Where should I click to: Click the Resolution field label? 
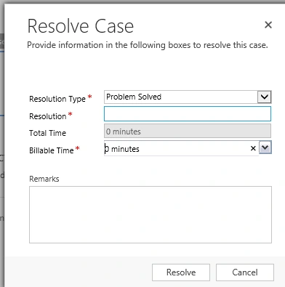[48, 116]
